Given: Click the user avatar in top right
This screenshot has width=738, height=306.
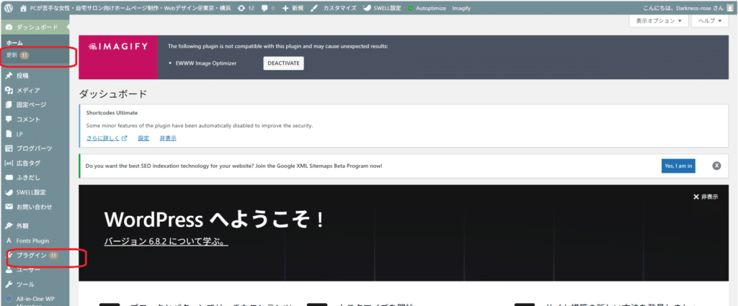Looking at the screenshot, I should point(729,8).
